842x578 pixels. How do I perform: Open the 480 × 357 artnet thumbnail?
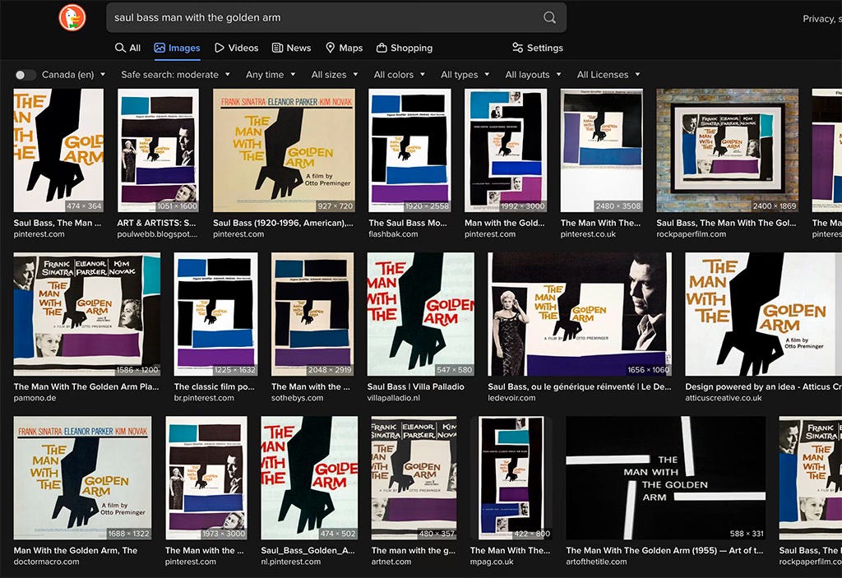pos(414,478)
